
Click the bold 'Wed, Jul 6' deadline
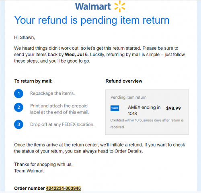pyautogui.click(x=76, y=55)
